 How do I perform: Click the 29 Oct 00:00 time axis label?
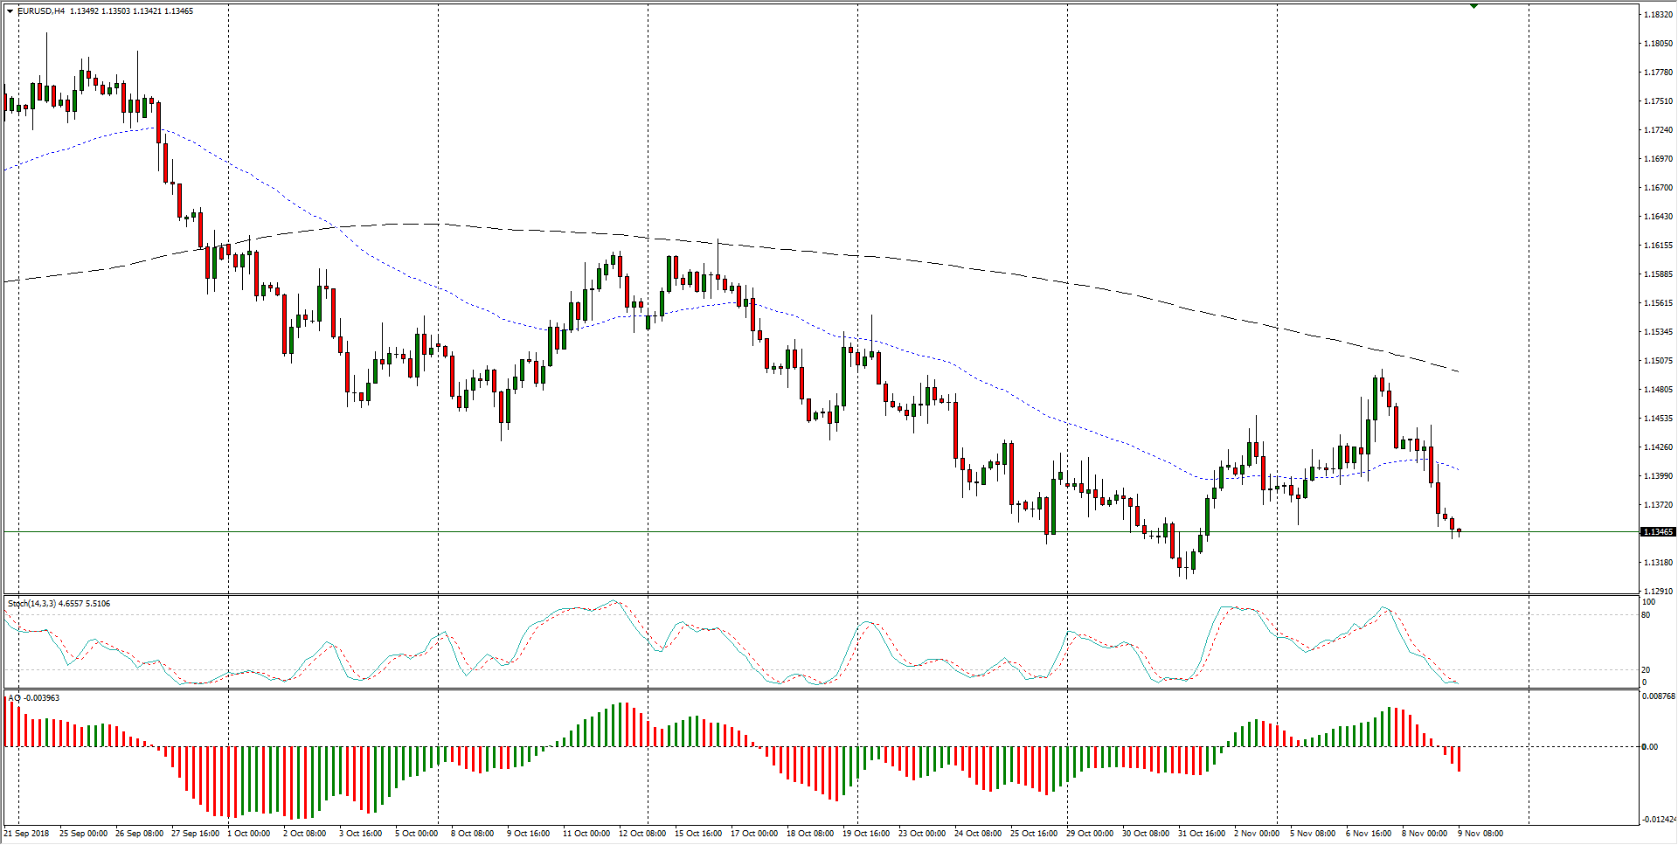point(1090,833)
